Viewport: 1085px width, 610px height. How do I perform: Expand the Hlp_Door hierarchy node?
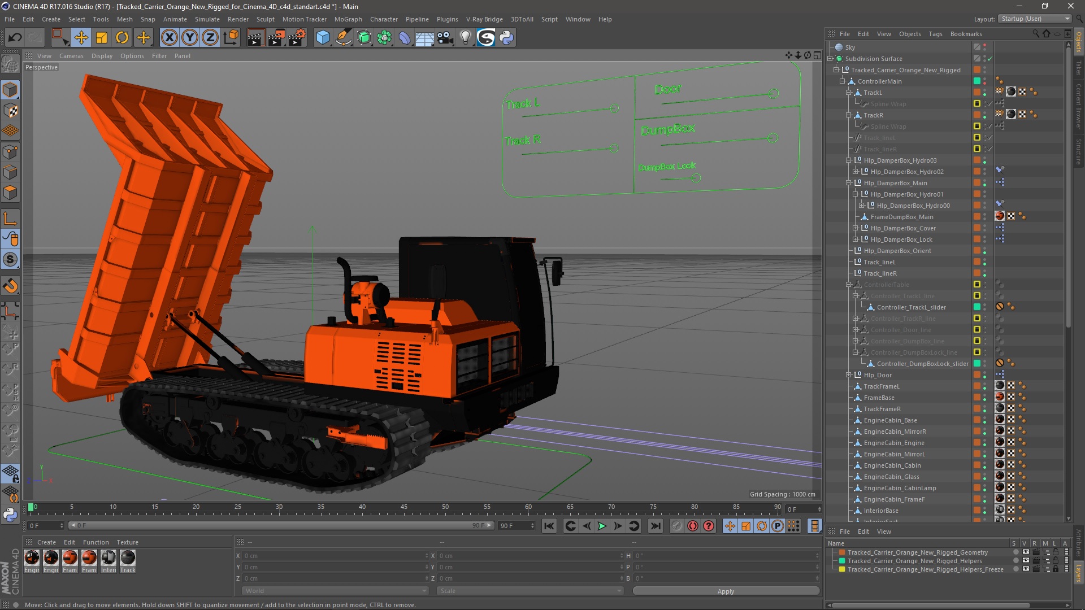tap(848, 375)
